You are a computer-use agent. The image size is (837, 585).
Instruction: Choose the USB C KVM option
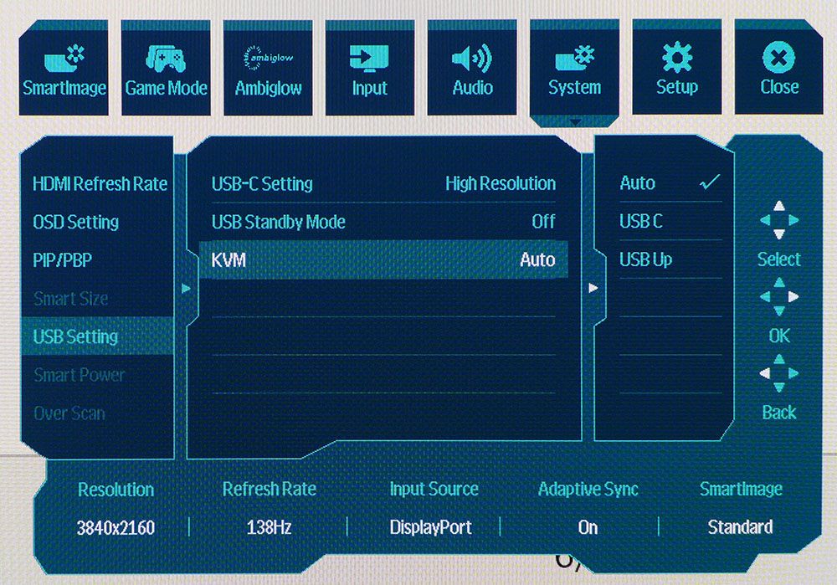point(670,221)
